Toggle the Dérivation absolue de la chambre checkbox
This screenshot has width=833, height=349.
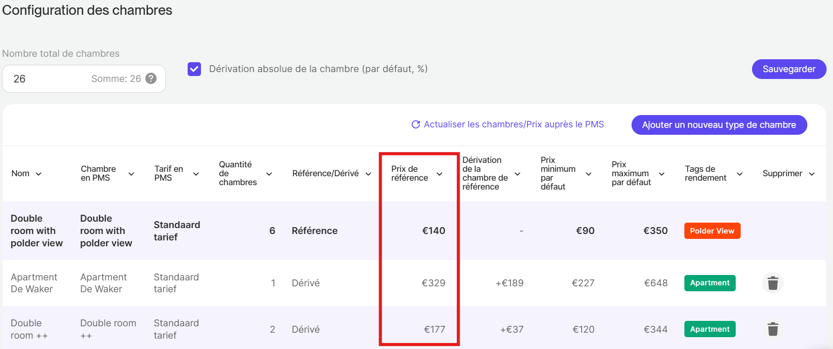[x=195, y=69]
